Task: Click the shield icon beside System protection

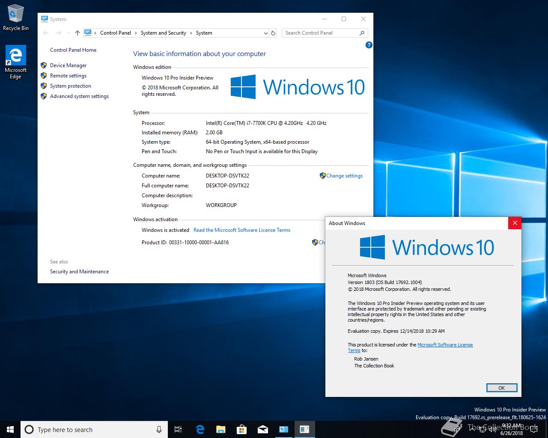Action: pos(44,86)
